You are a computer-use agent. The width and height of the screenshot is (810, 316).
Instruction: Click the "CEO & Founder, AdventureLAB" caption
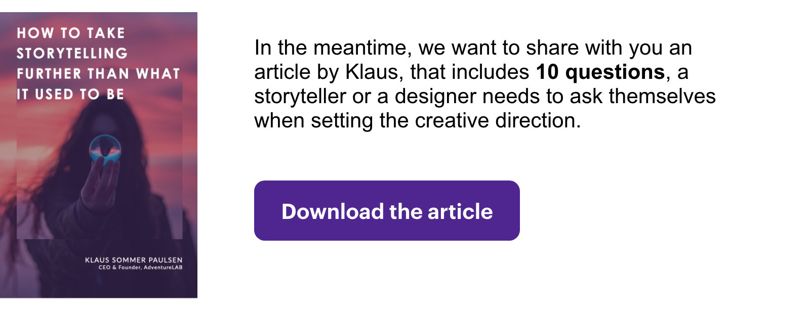pos(140,267)
